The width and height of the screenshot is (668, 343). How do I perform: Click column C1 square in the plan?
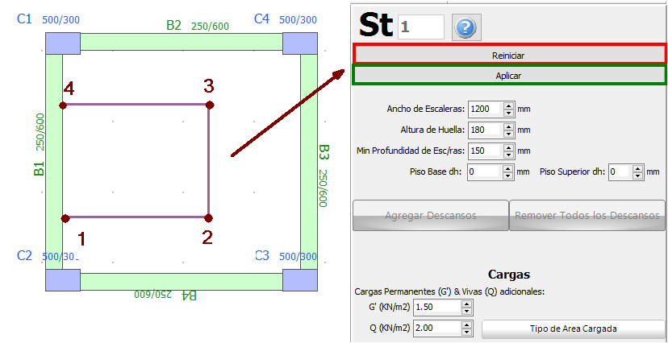[x=62, y=43]
